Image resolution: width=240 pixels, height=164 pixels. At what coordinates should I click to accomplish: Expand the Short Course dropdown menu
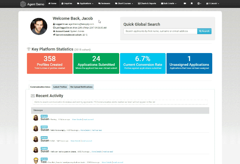(x=127, y=3)
